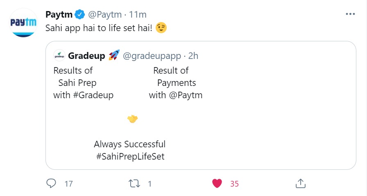This screenshot has width=367, height=196.
Task: Open the tweet's three-dot More menu
Action: point(350,14)
